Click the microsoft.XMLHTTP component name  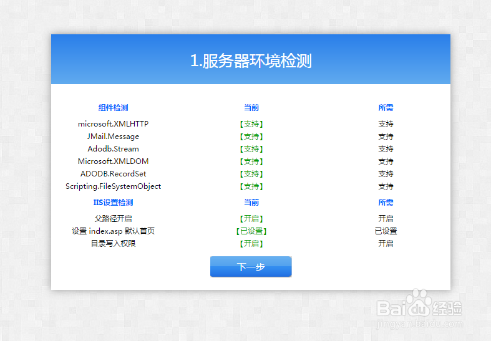(x=113, y=124)
